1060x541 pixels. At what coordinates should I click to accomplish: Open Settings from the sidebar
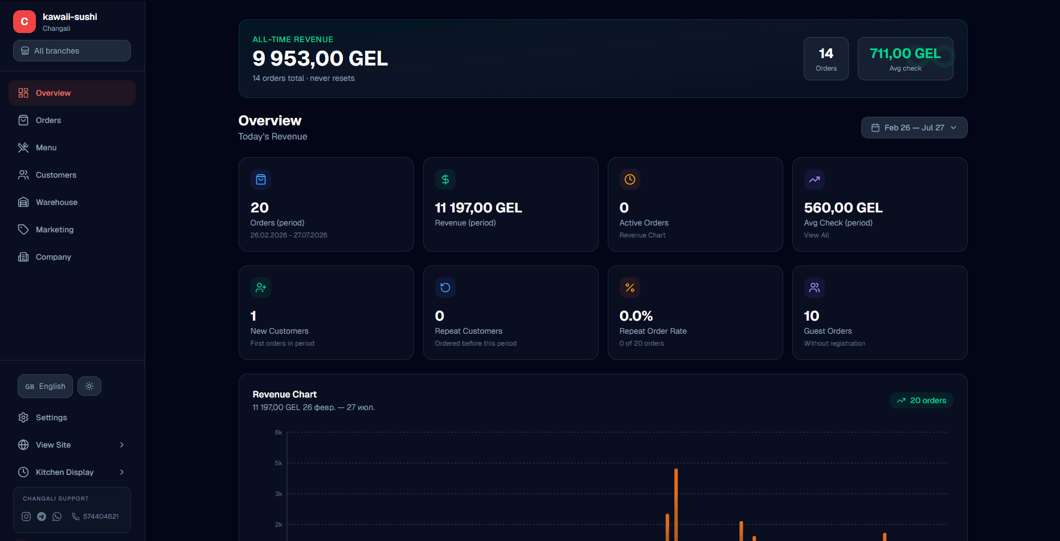pyautogui.click(x=72, y=417)
